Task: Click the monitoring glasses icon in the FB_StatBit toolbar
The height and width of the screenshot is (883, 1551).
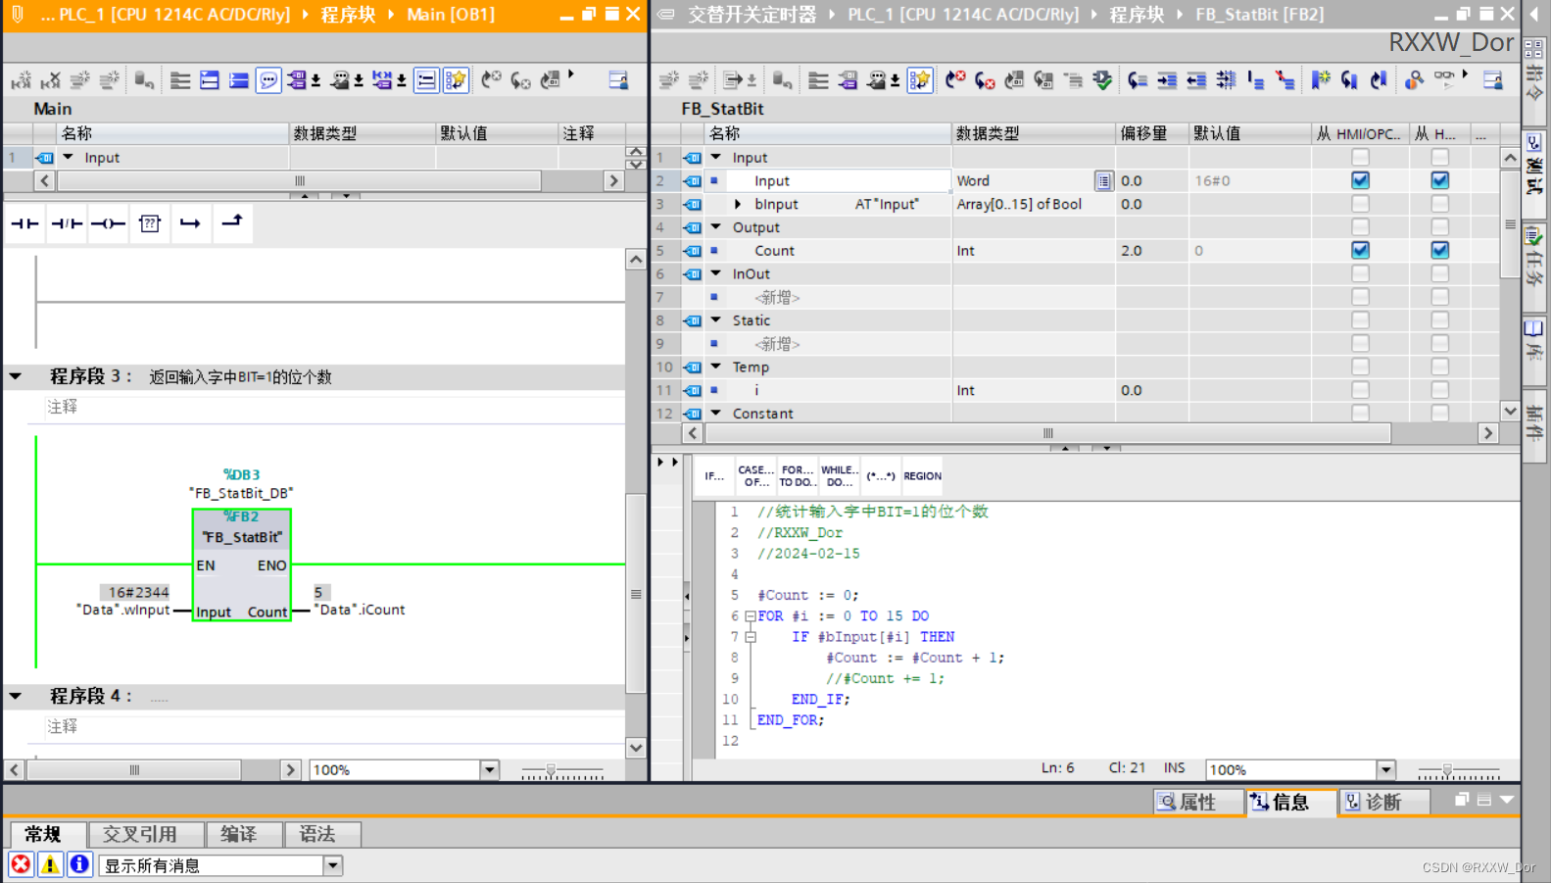Action: click(x=1444, y=80)
